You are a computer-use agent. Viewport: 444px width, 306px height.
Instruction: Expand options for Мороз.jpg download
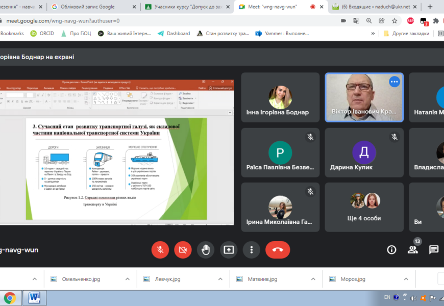coord(406,279)
